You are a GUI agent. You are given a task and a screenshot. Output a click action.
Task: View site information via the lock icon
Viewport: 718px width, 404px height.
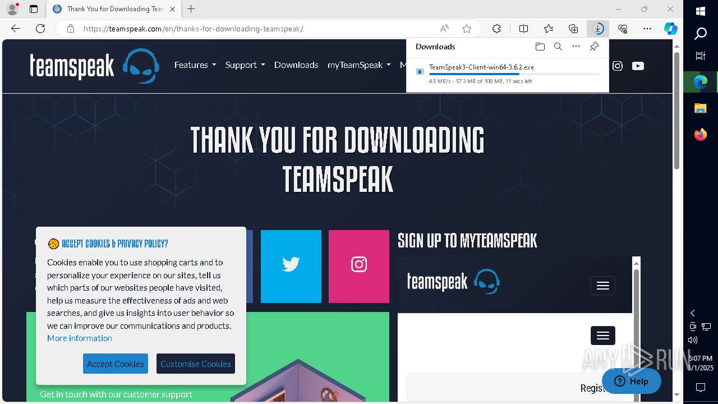point(71,29)
